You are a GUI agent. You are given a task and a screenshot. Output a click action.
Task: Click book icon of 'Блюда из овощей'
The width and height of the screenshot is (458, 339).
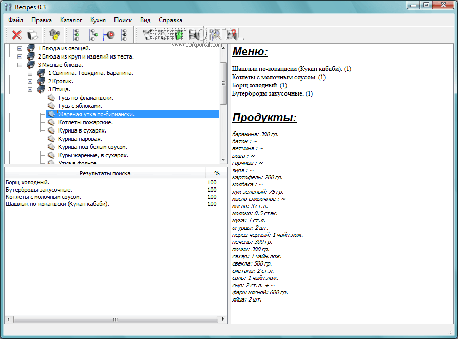click(31, 48)
